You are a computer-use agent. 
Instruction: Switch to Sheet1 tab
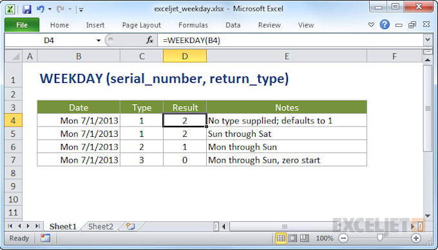tap(63, 226)
